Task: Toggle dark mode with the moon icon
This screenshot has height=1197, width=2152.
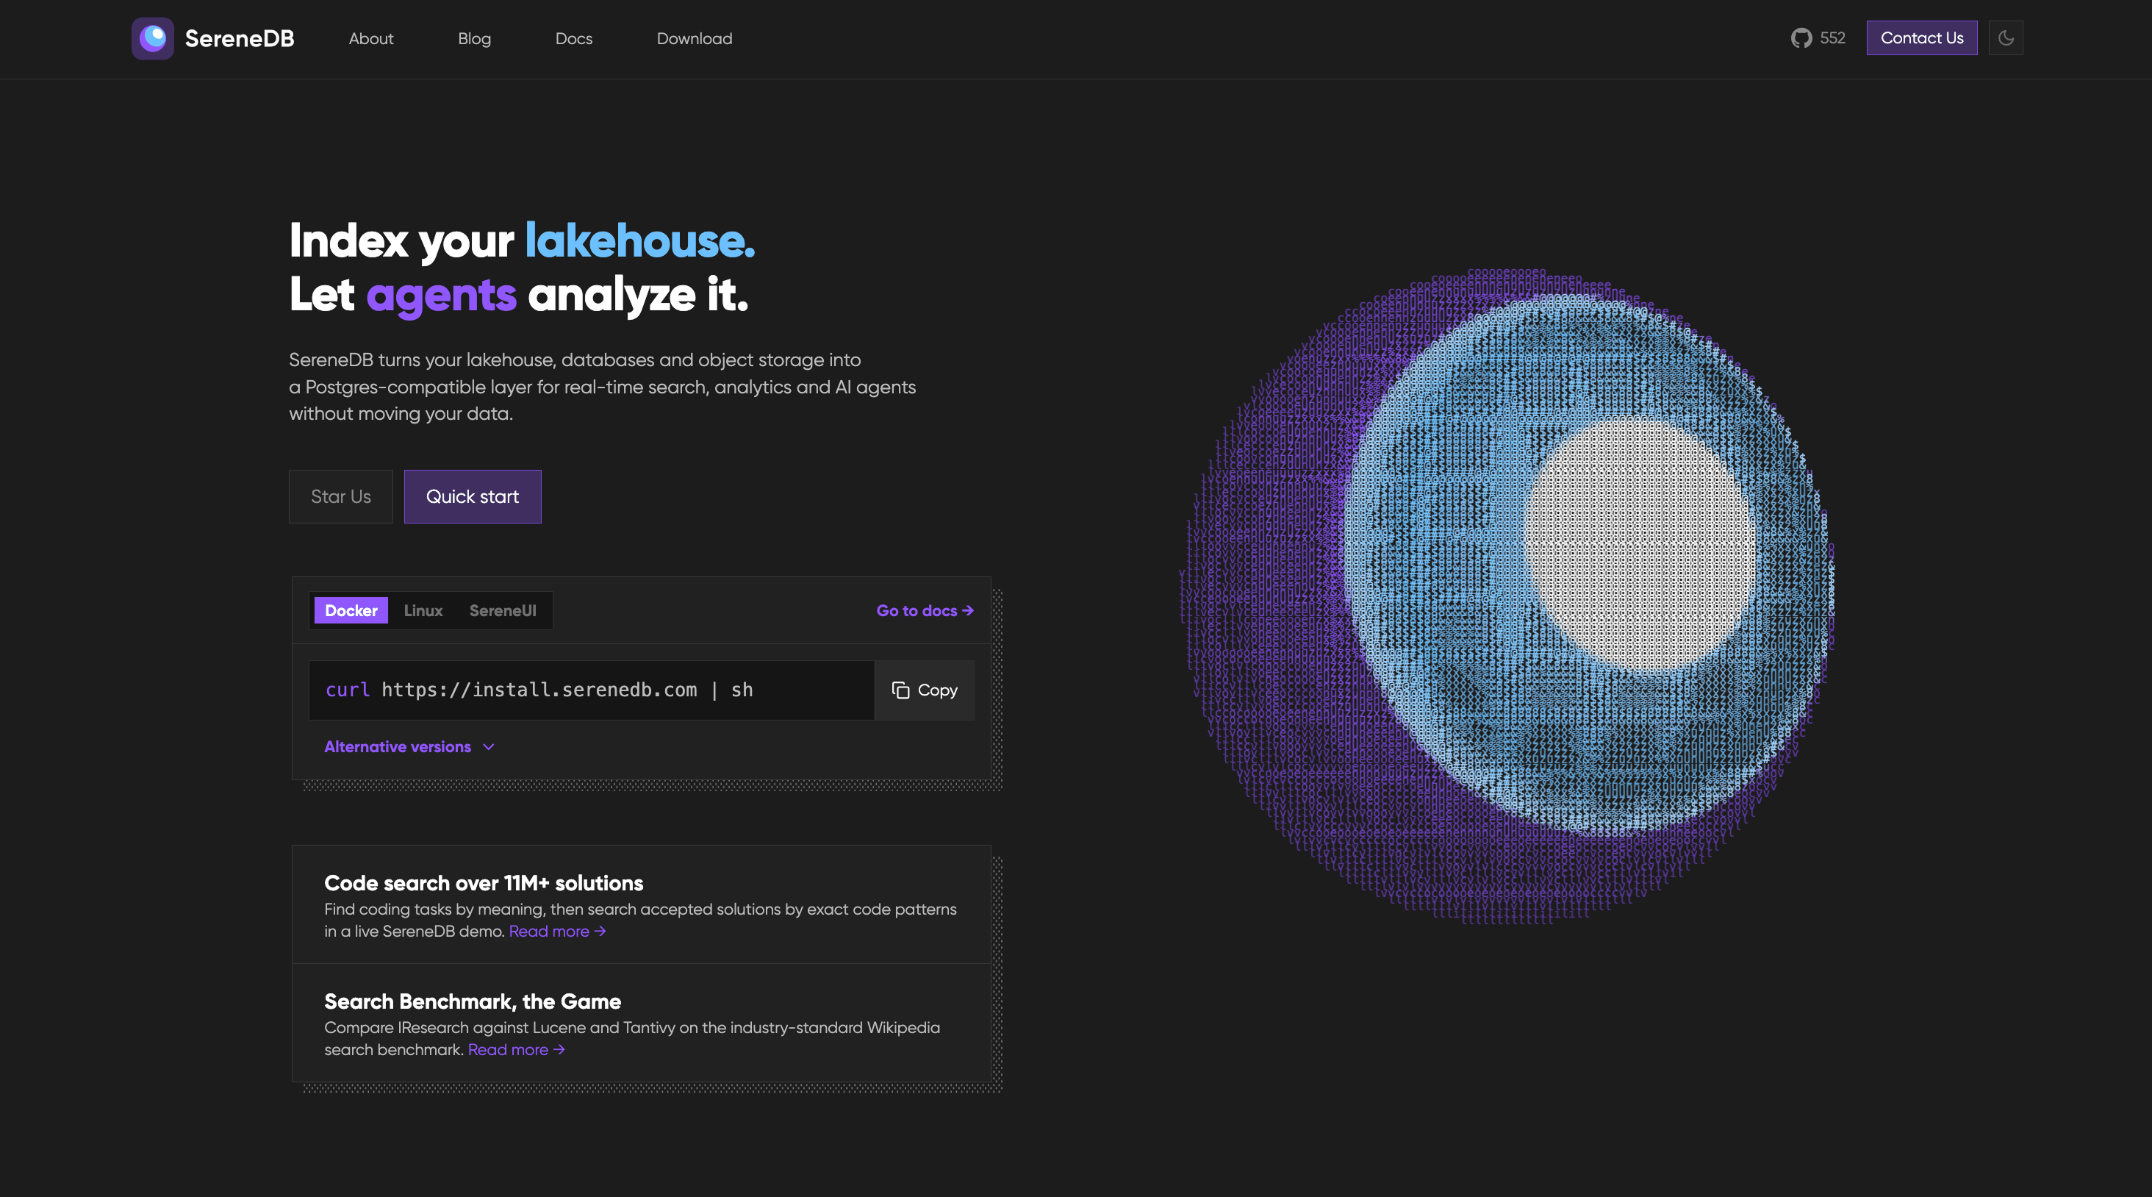Action: (2006, 38)
